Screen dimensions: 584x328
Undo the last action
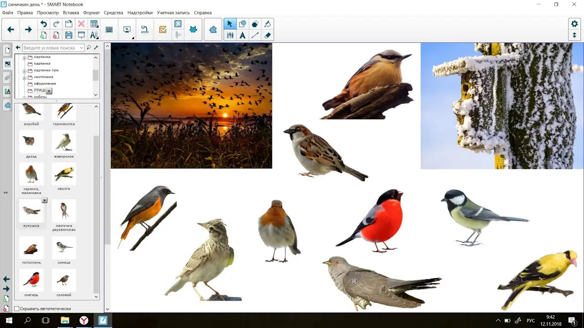click(43, 24)
